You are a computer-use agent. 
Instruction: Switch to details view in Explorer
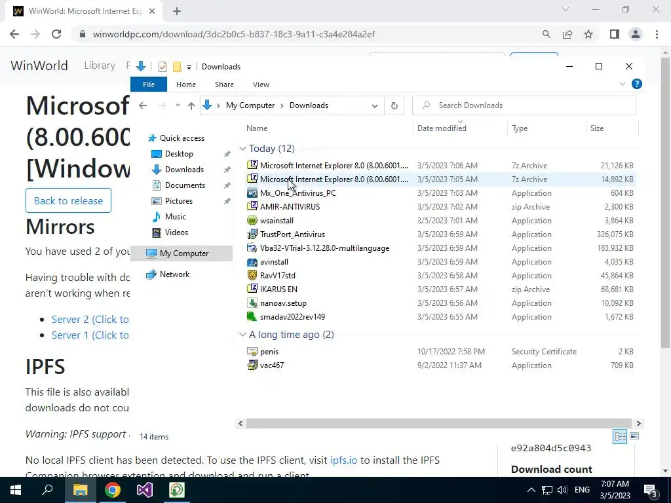tap(620, 436)
